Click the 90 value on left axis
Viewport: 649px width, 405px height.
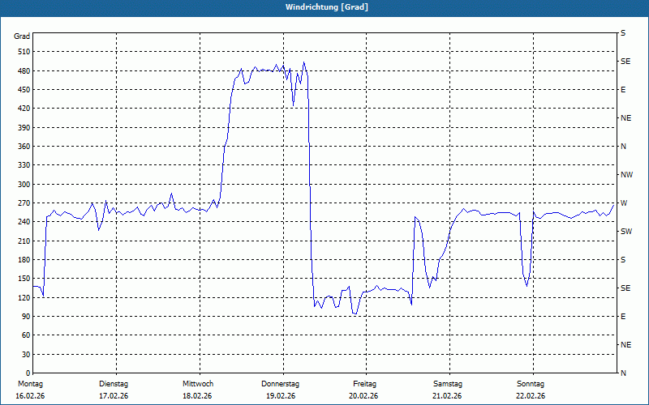(26, 317)
